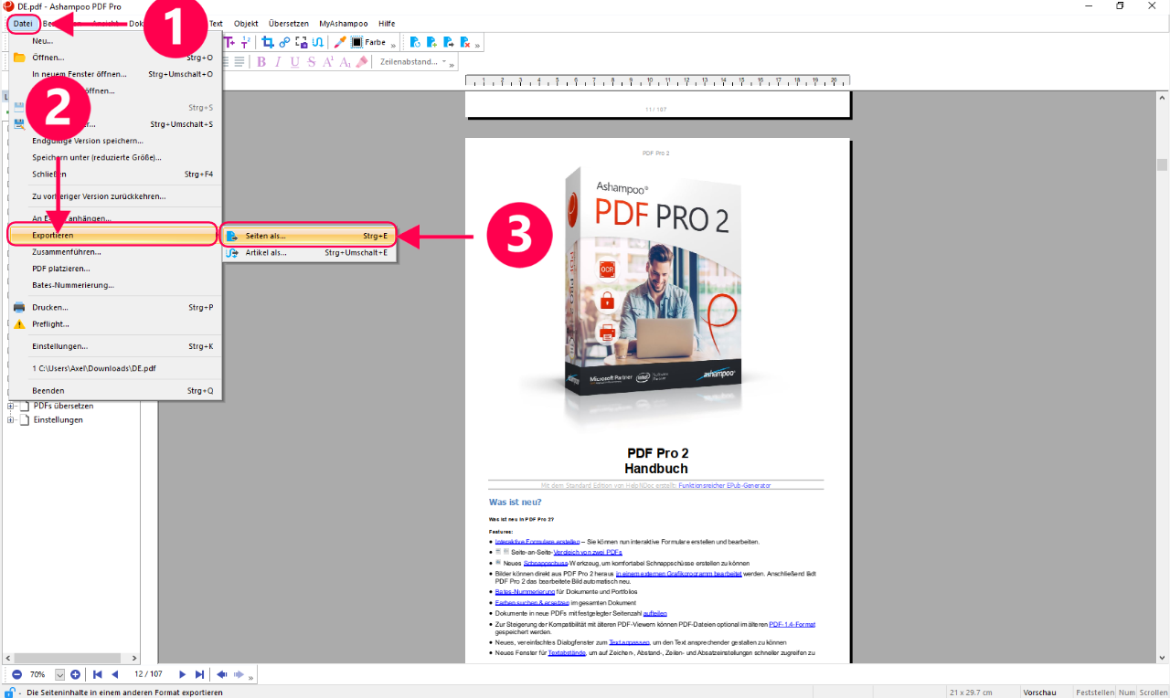Click the rotate page icon
The height and width of the screenshot is (698, 1170).
[415, 42]
